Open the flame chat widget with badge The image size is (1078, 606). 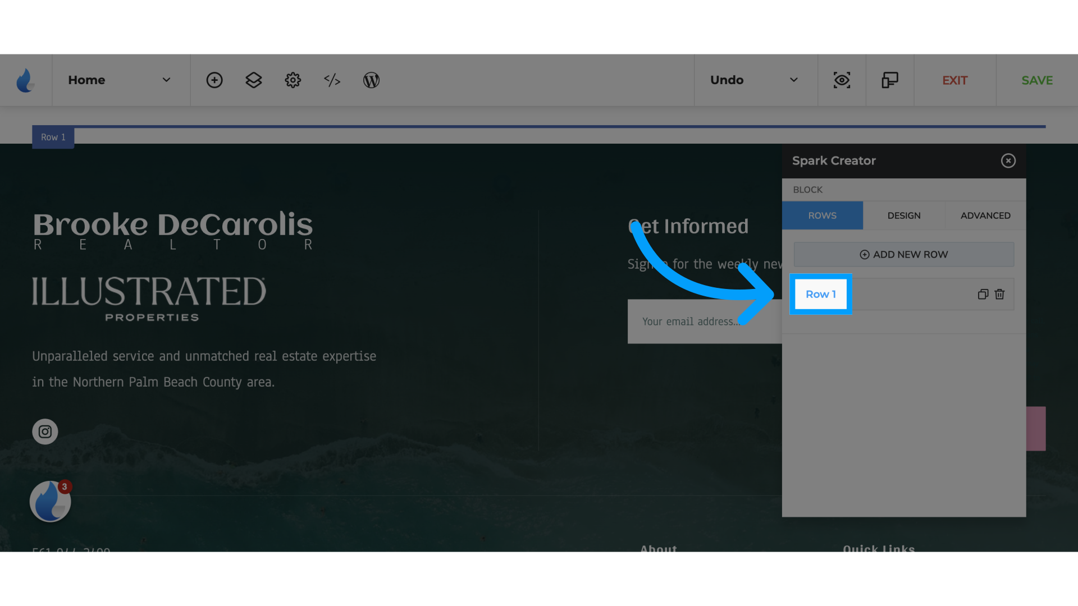click(51, 501)
